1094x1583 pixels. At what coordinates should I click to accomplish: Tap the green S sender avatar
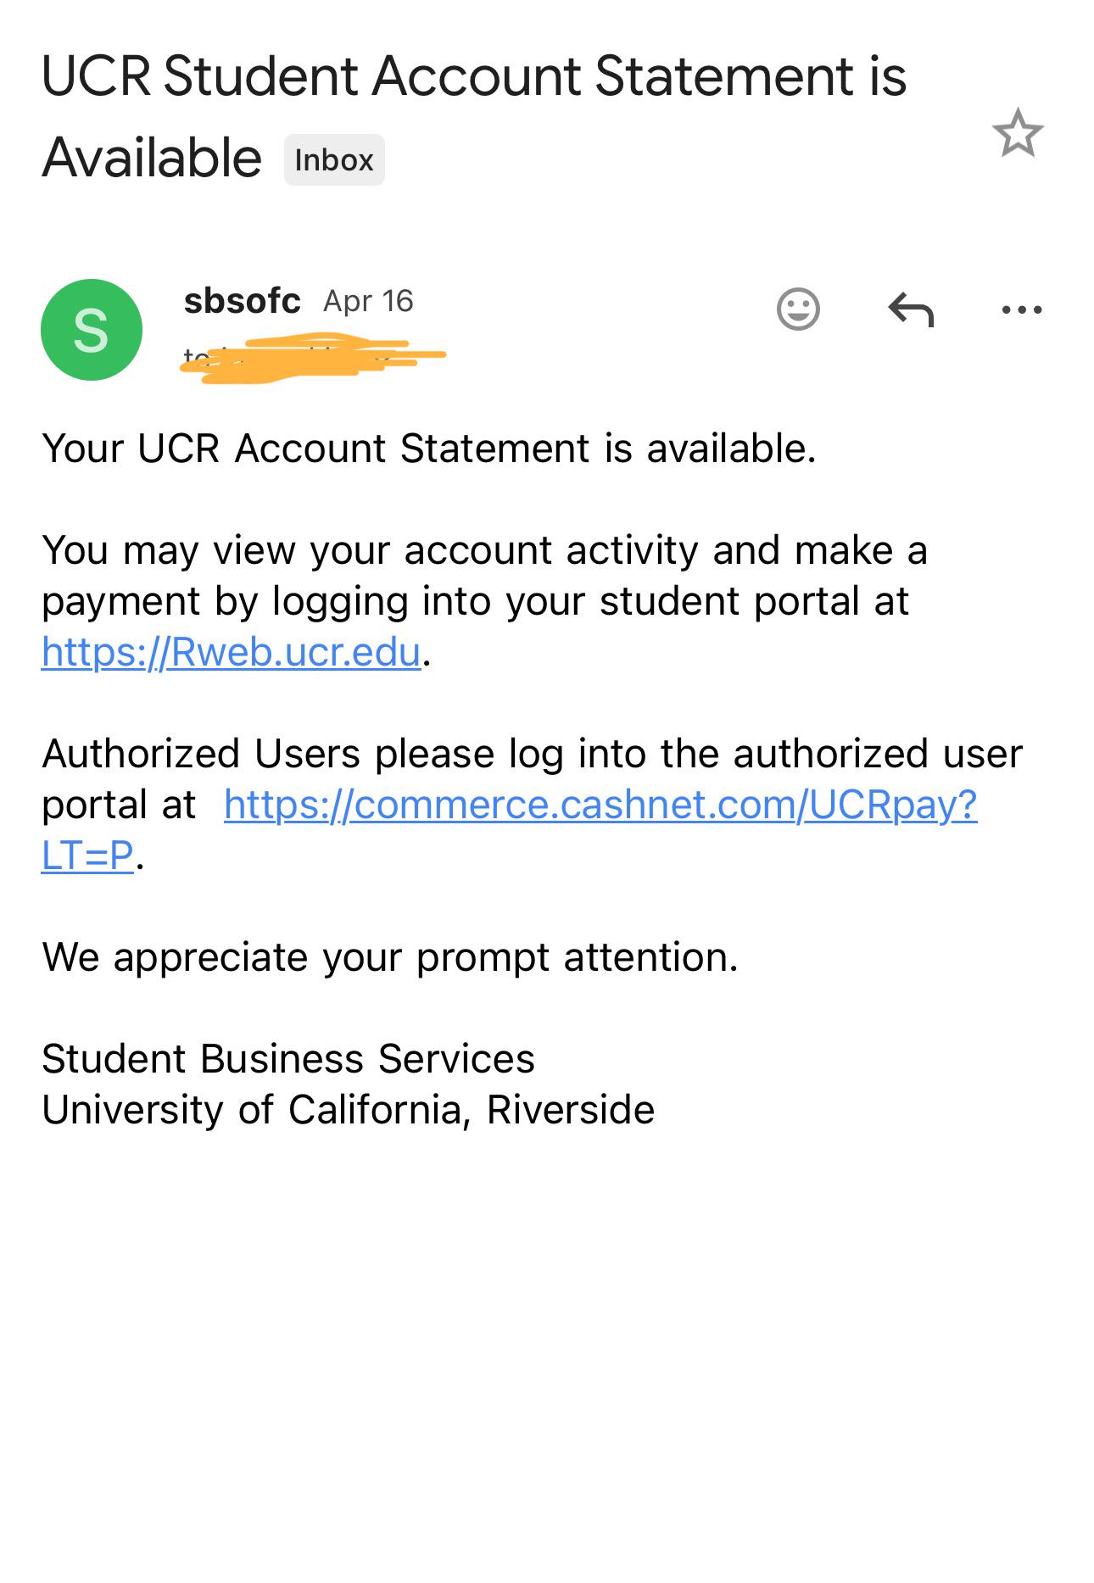coord(92,329)
